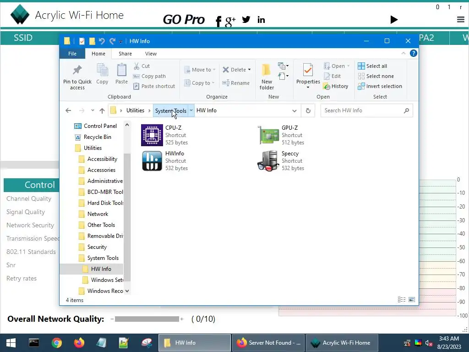Switch to large icons view layout
This screenshot has height=352, width=469.
pyautogui.click(x=412, y=299)
